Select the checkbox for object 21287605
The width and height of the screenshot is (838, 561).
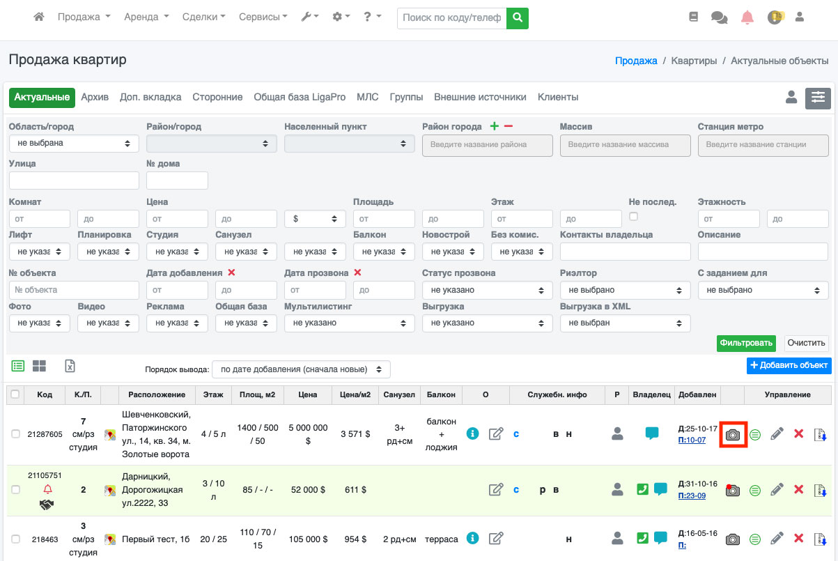point(16,434)
